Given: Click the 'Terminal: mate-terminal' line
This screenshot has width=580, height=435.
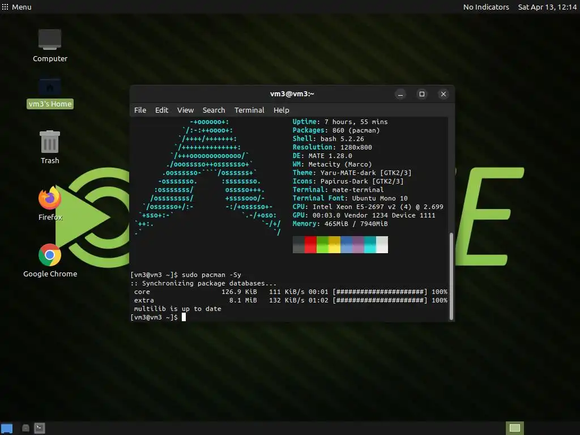Looking at the screenshot, I should [338, 190].
